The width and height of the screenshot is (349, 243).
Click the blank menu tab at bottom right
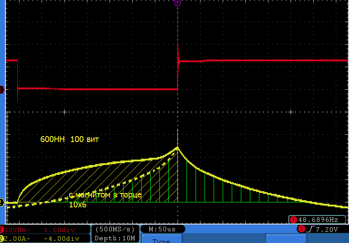[286, 239]
